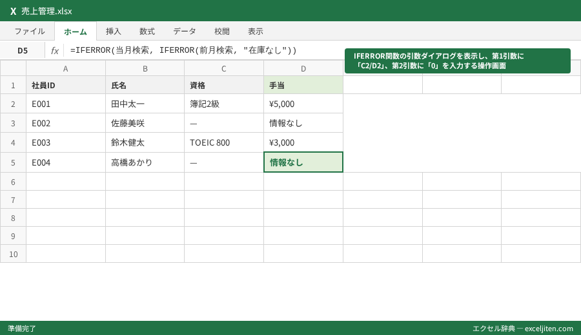This screenshot has height=335, width=581.
Task: Select column D header
Action: pos(303,68)
